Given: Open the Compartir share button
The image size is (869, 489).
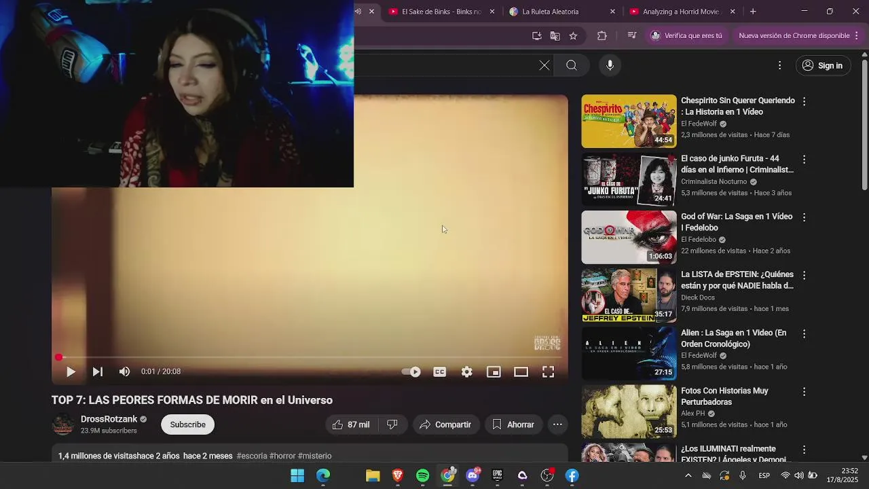Looking at the screenshot, I should [445, 424].
